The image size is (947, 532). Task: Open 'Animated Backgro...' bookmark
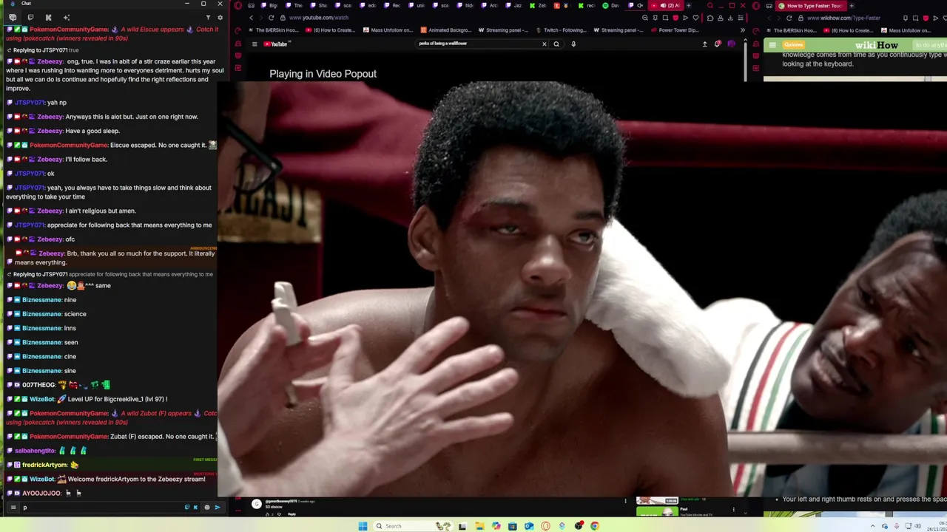(445, 30)
